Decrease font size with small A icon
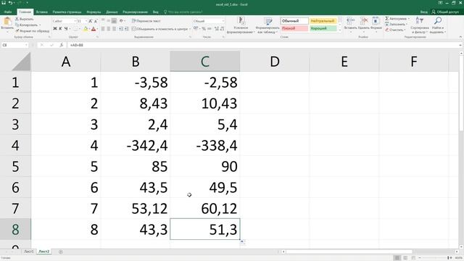This screenshot has width=464, height=261. coord(96,21)
